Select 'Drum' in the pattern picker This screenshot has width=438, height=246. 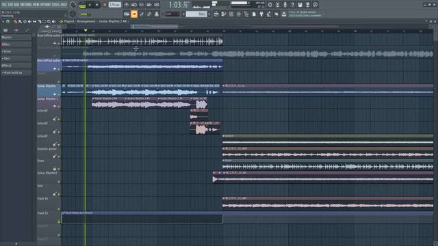[16, 51]
